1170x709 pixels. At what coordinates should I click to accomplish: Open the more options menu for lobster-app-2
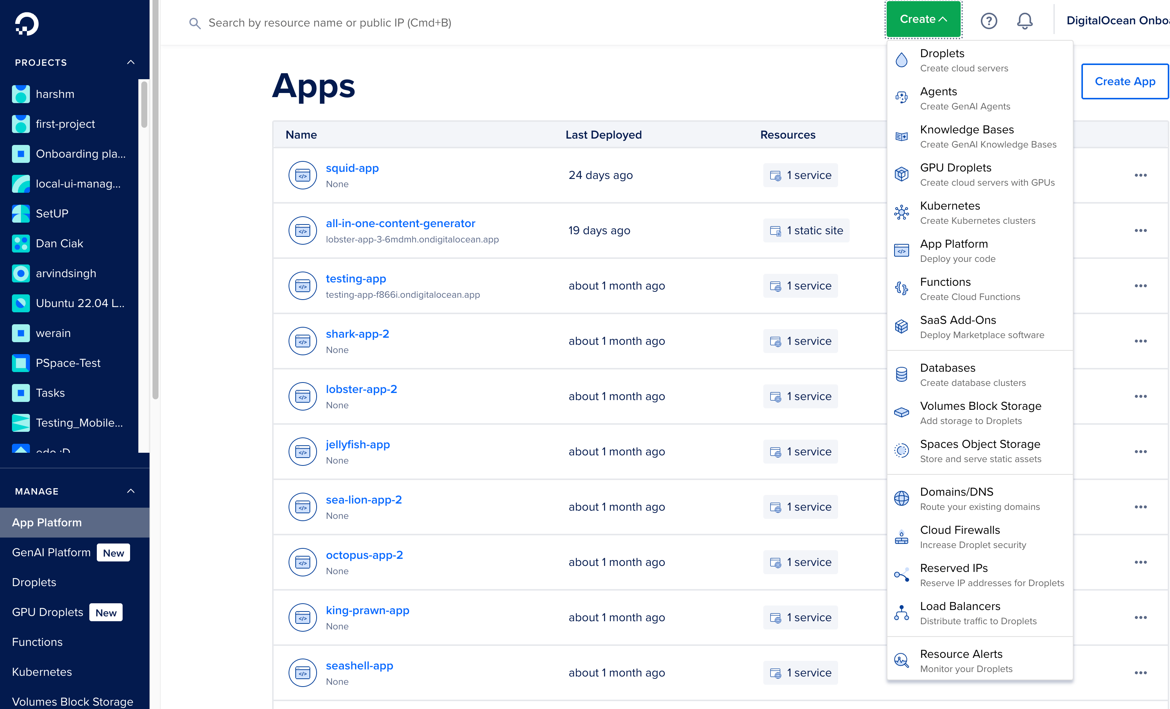tap(1140, 396)
